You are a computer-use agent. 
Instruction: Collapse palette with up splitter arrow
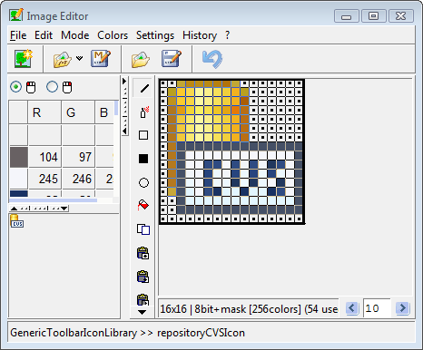(14, 209)
